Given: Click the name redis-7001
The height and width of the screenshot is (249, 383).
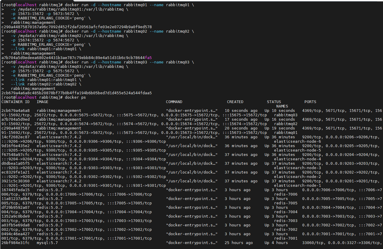Looking at the screenshot, I should tap(286, 238).
